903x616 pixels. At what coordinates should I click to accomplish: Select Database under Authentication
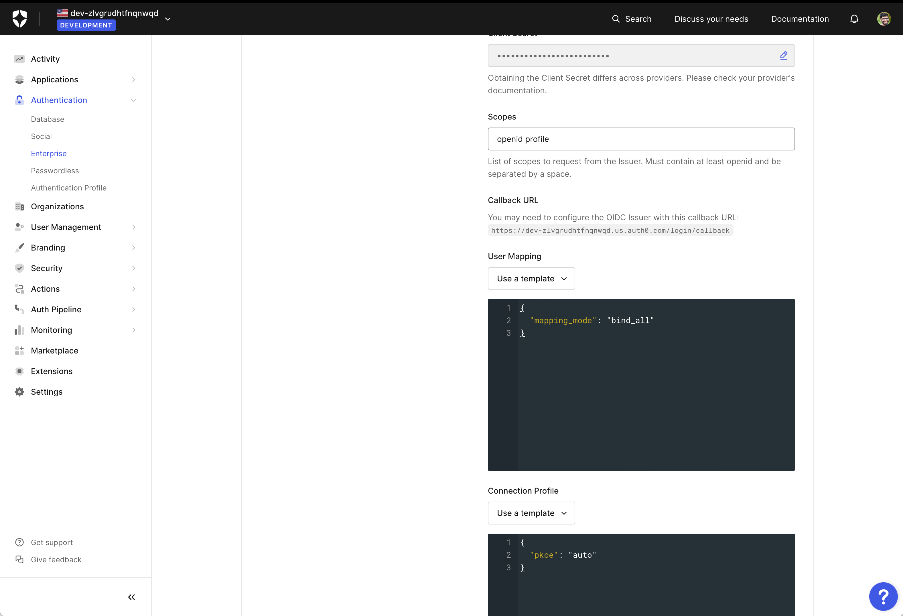point(48,119)
